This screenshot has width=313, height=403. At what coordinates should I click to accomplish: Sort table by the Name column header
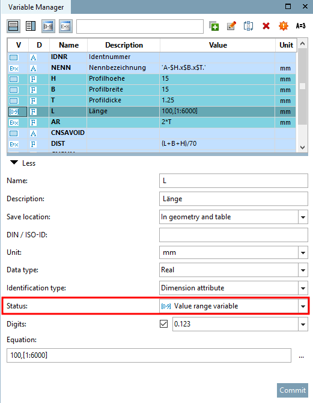[68, 45]
